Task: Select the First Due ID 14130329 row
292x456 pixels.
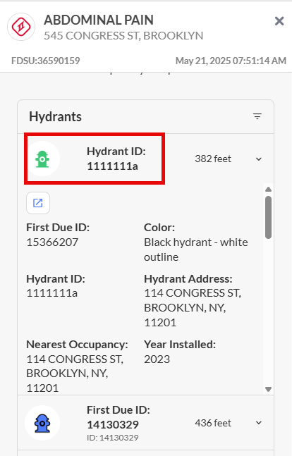Action: (145, 423)
